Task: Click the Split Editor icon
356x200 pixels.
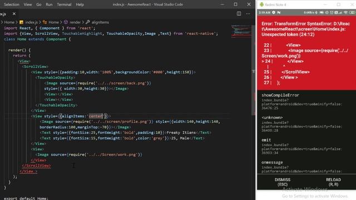Action: 239,13
